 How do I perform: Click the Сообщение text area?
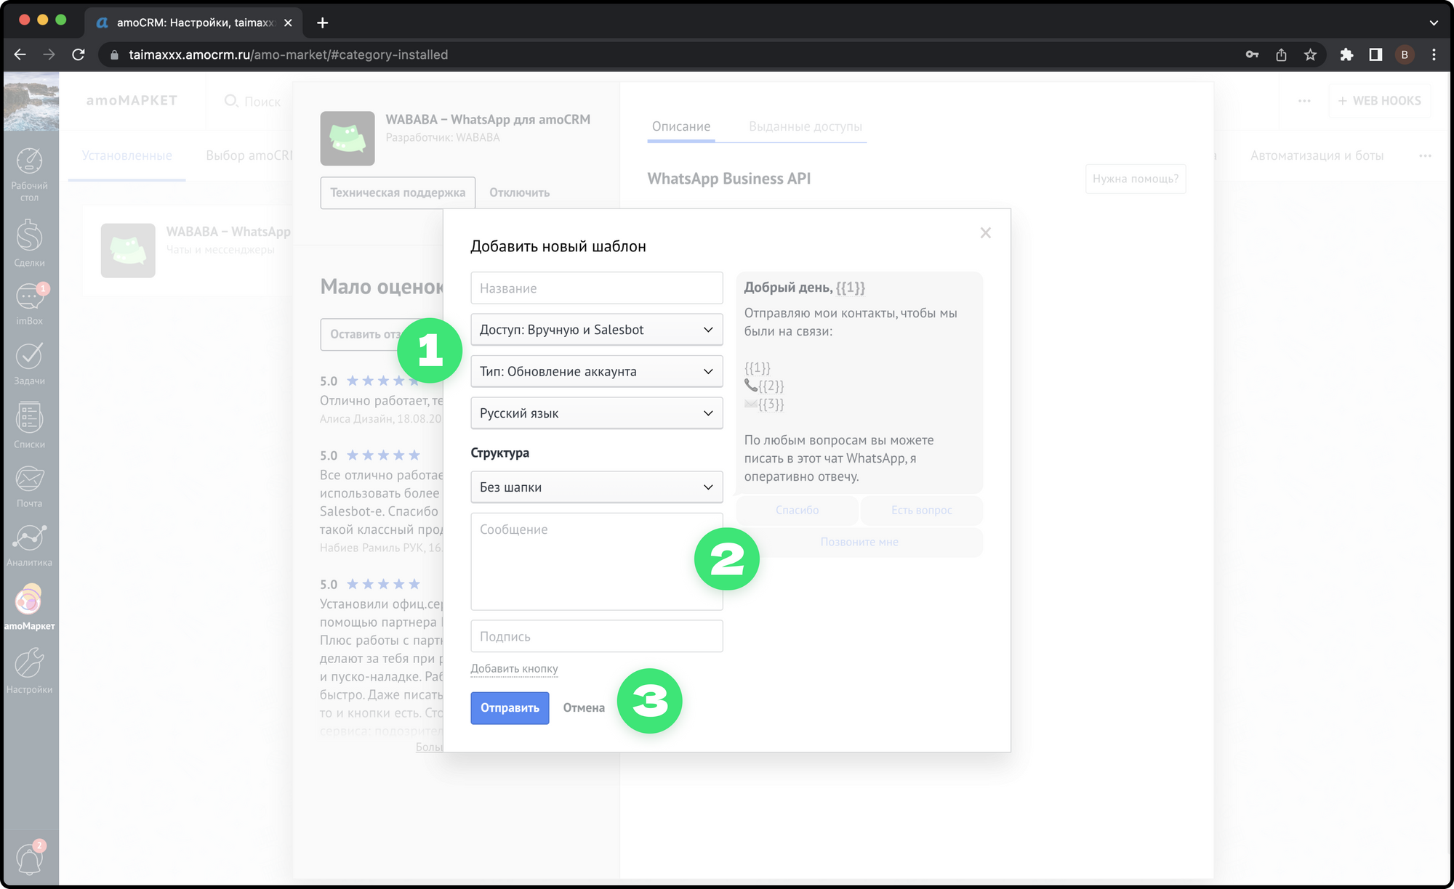(x=597, y=561)
